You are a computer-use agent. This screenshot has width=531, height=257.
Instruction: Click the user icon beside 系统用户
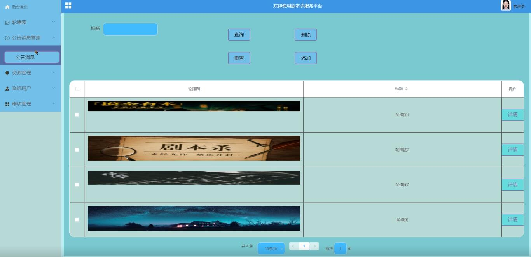point(7,88)
